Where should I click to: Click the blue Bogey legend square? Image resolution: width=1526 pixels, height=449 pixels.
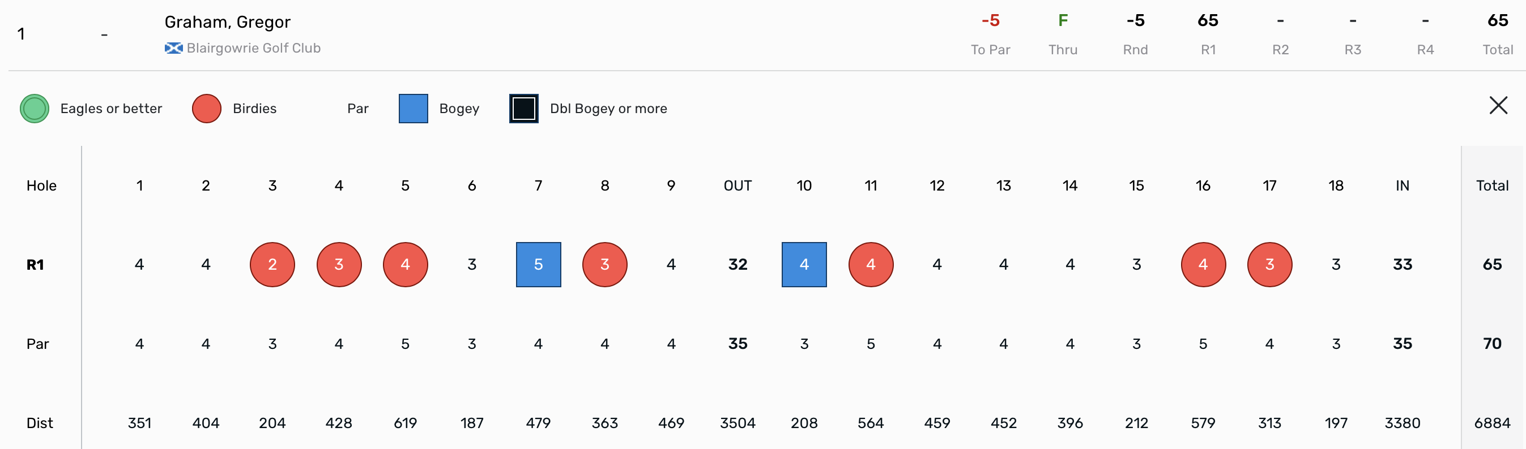(413, 109)
